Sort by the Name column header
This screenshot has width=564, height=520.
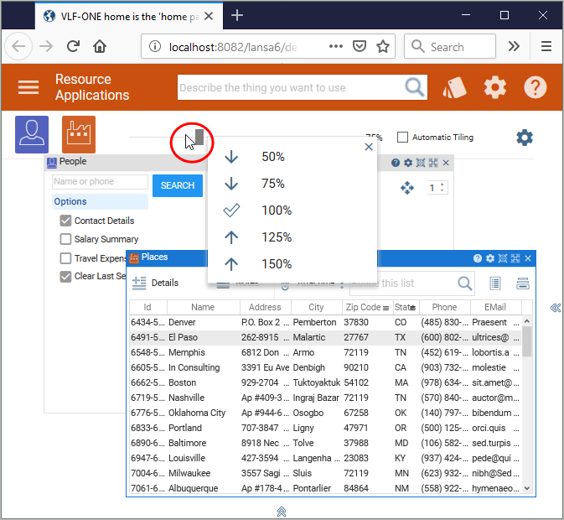coord(203,307)
